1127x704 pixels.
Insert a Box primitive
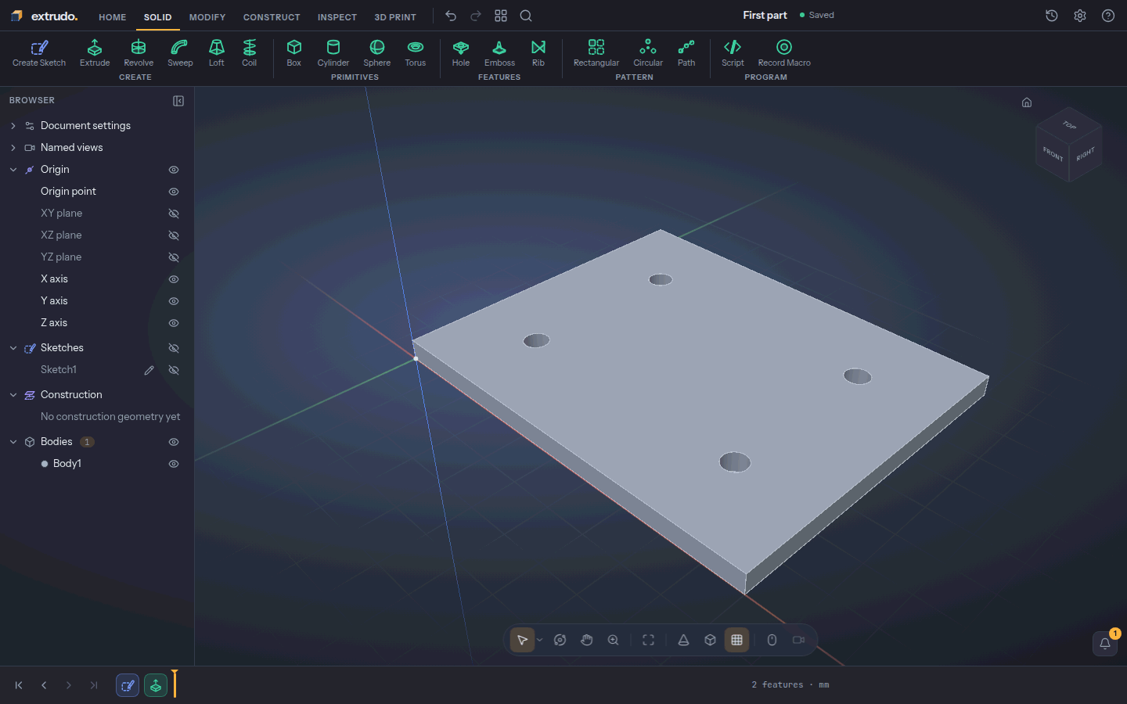pyautogui.click(x=294, y=53)
